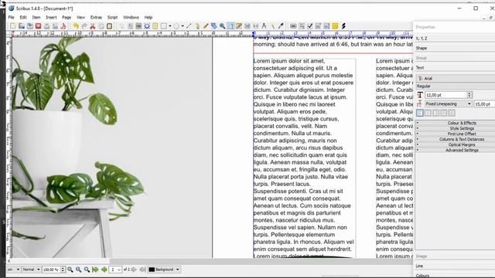Image resolution: width=495 pixels, height=278 pixels.
Task: Open the Arial font family dropdown
Action: tap(456, 78)
